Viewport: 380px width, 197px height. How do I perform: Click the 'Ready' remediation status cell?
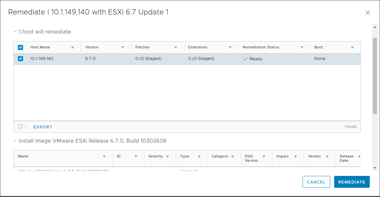[x=253, y=59]
